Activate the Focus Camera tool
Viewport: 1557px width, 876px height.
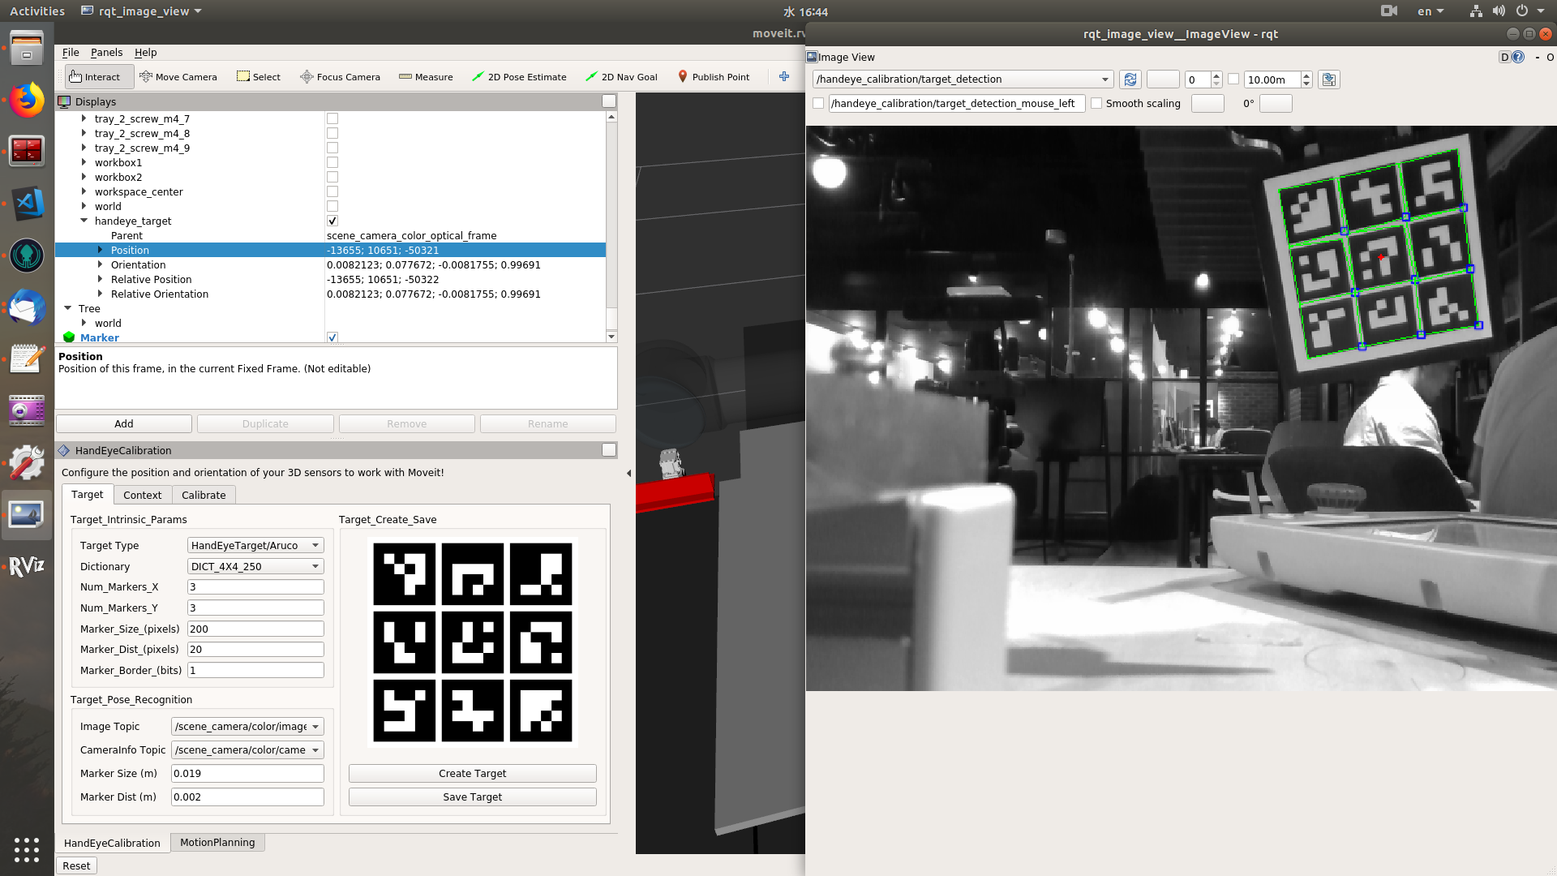(x=340, y=76)
